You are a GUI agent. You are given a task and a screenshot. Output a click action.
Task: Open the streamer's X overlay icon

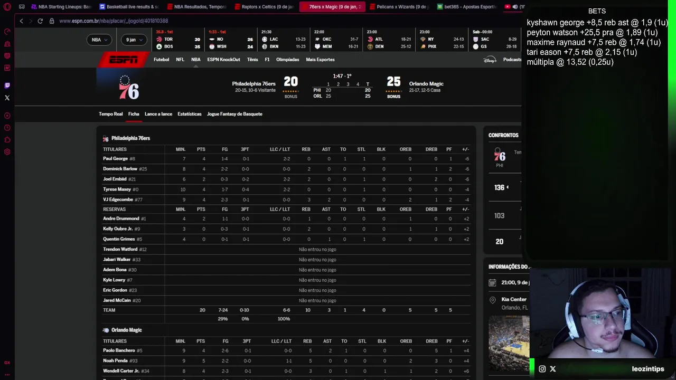click(x=552, y=369)
